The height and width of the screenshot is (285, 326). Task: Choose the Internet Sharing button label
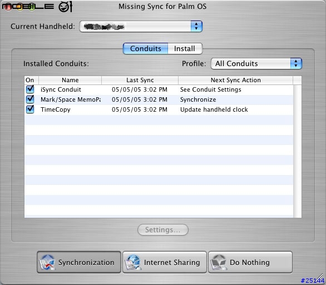coord(172,262)
